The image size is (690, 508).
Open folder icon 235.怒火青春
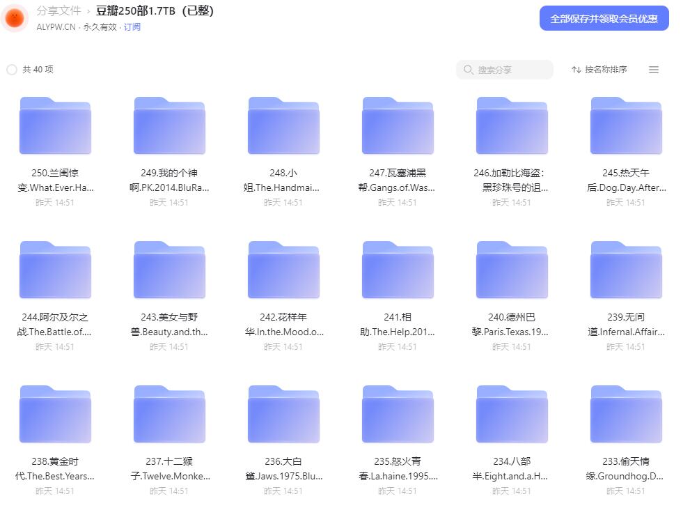[x=398, y=414]
